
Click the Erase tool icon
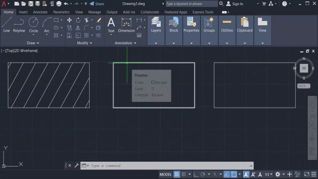[x=99, y=20]
